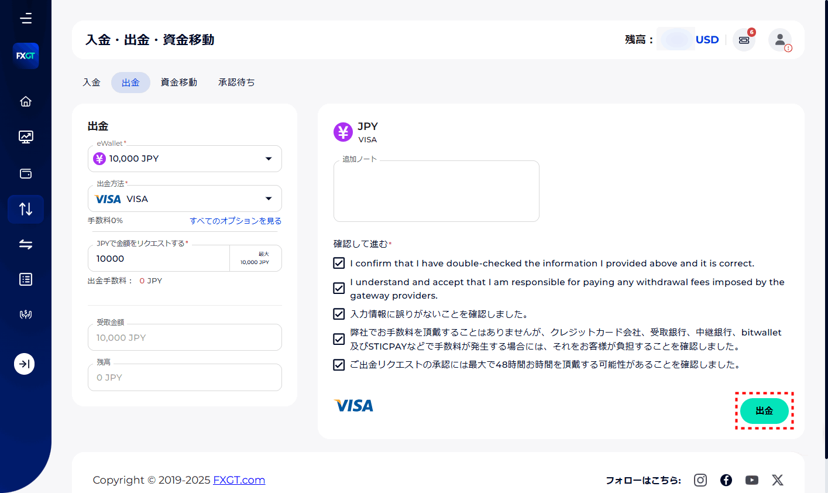Toggle 'I understand and accept' withdrawal fees checkbox
The width and height of the screenshot is (828, 493).
click(x=339, y=288)
